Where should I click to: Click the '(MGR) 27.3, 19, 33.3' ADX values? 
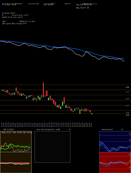click(27, 21)
